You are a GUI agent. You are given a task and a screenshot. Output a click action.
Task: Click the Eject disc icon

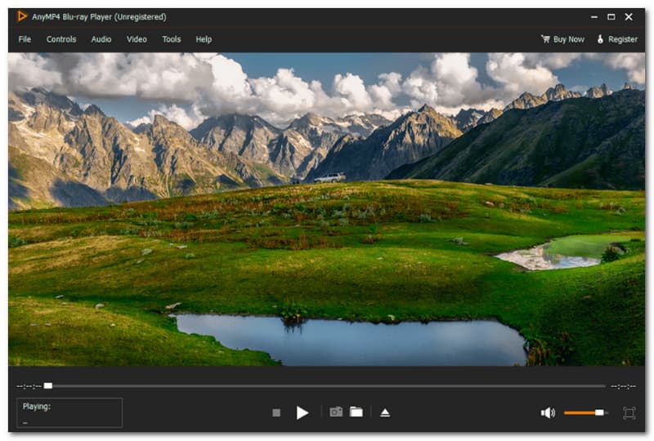pyautogui.click(x=385, y=412)
